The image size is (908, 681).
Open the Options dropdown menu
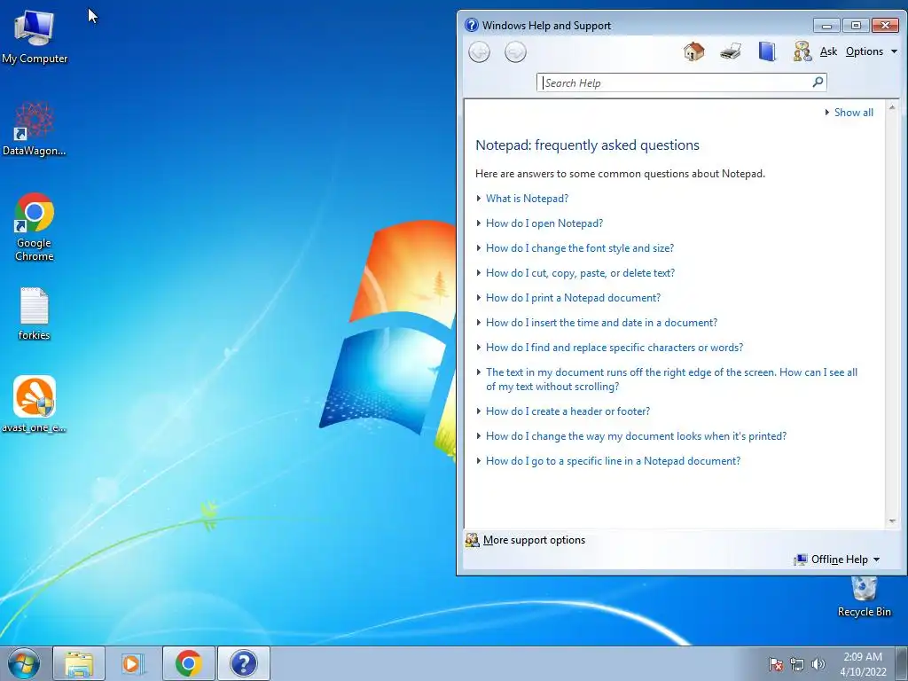[x=872, y=51]
